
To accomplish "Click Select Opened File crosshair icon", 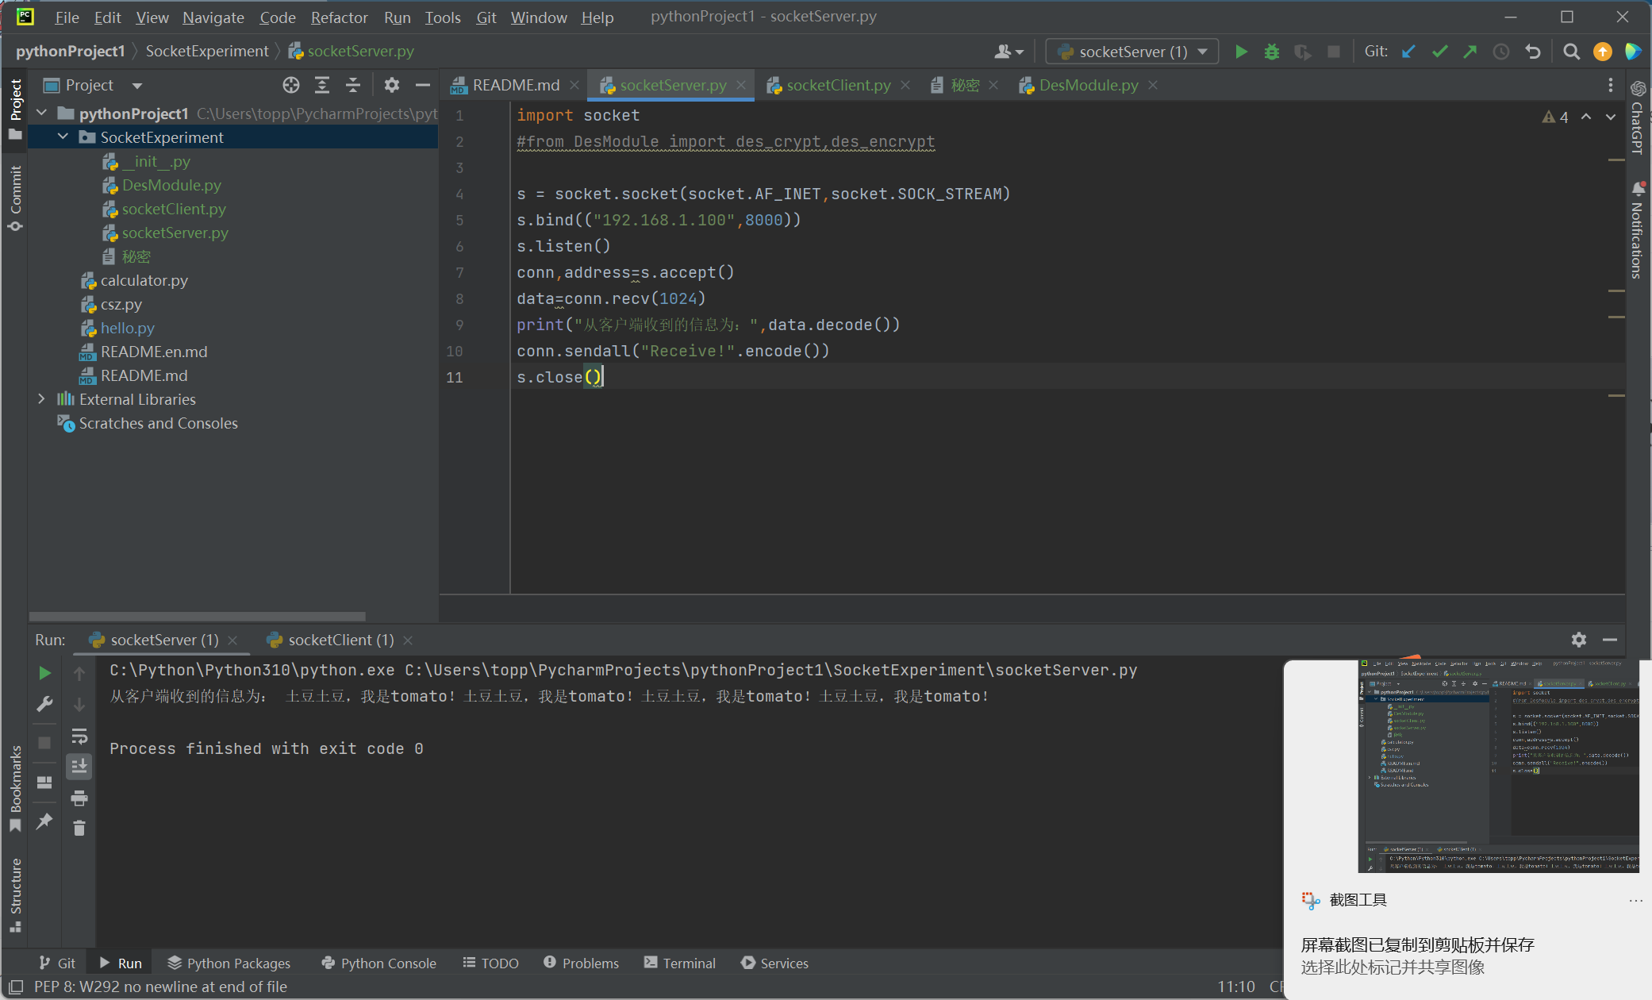I will (x=291, y=85).
